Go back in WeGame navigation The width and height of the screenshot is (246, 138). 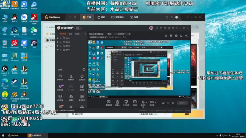pos(70,17)
